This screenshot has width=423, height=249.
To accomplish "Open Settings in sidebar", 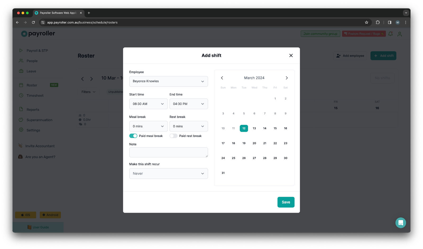I will tap(33, 130).
